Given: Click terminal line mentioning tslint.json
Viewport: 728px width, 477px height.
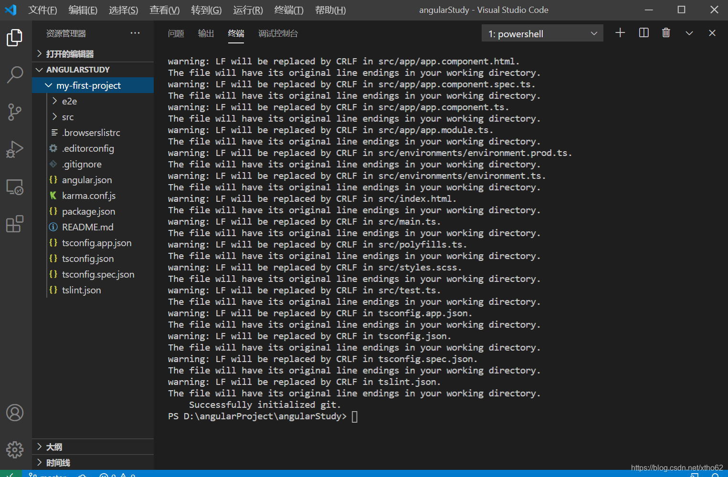Looking at the screenshot, I should (x=304, y=382).
